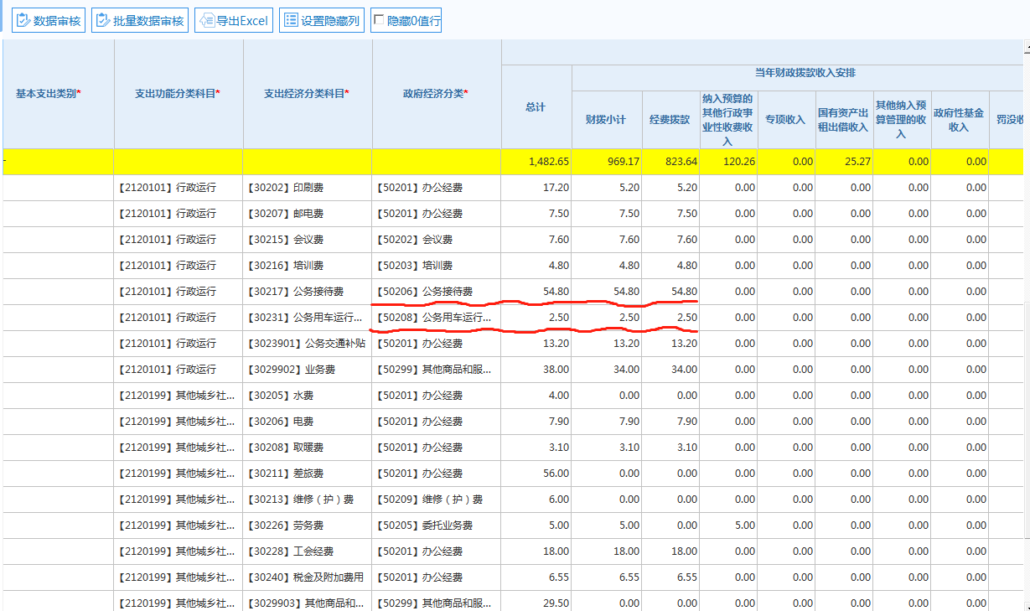
Task: Click the 支出功能分类科目 column header
Action: pos(178,94)
